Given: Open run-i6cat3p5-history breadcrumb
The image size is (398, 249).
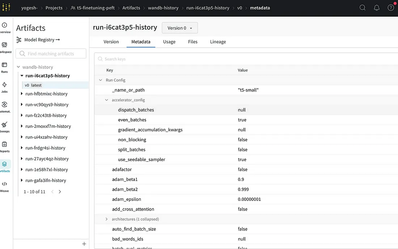Looking at the screenshot, I should pyautogui.click(x=208, y=8).
